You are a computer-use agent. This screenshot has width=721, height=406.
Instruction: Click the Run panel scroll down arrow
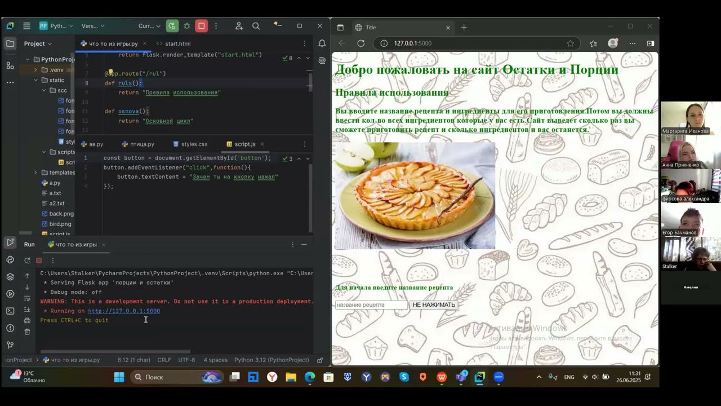(x=27, y=287)
